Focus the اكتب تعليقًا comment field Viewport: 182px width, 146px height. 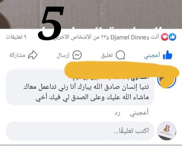80,131
